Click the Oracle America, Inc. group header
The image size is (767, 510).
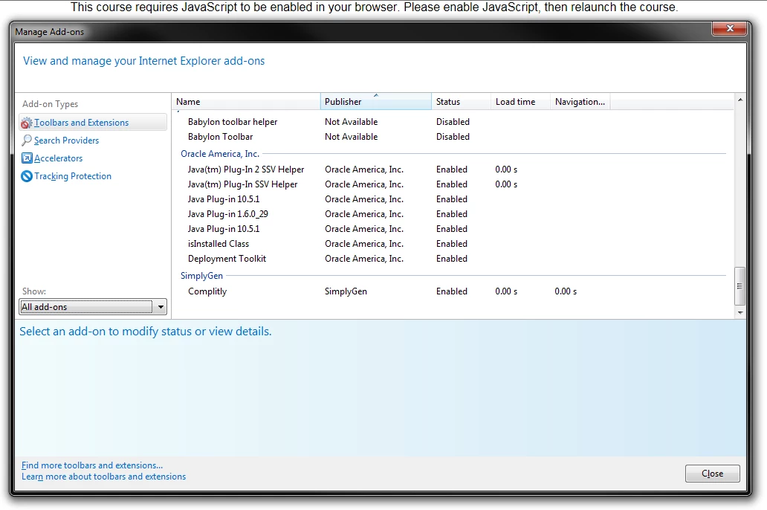220,154
